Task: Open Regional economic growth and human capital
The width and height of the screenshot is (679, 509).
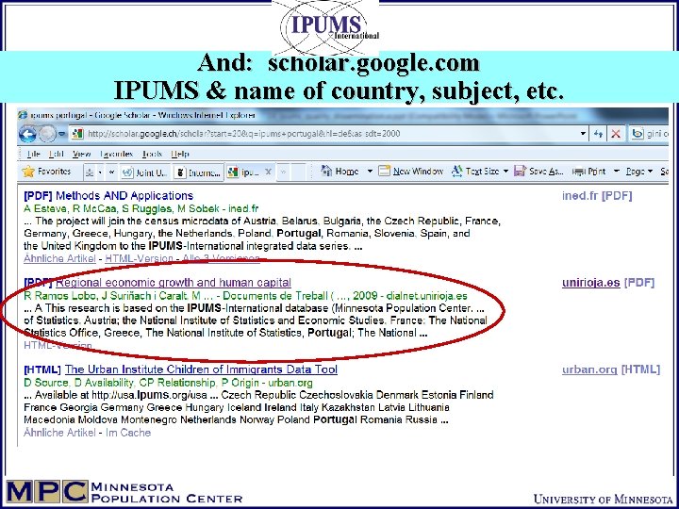Action: click(x=174, y=283)
